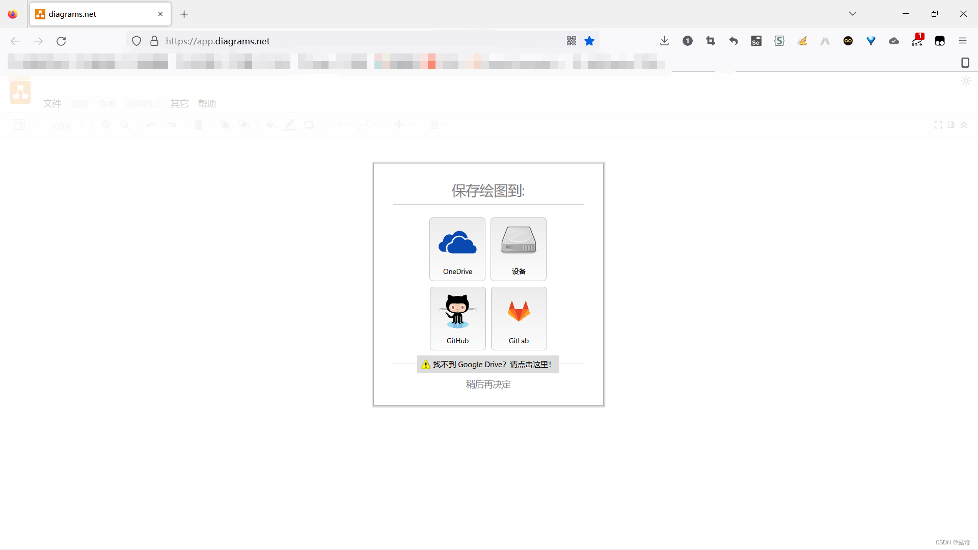Viewport: 978px width, 550px height.
Task: Select GitLab storage option
Action: (519, 318)
